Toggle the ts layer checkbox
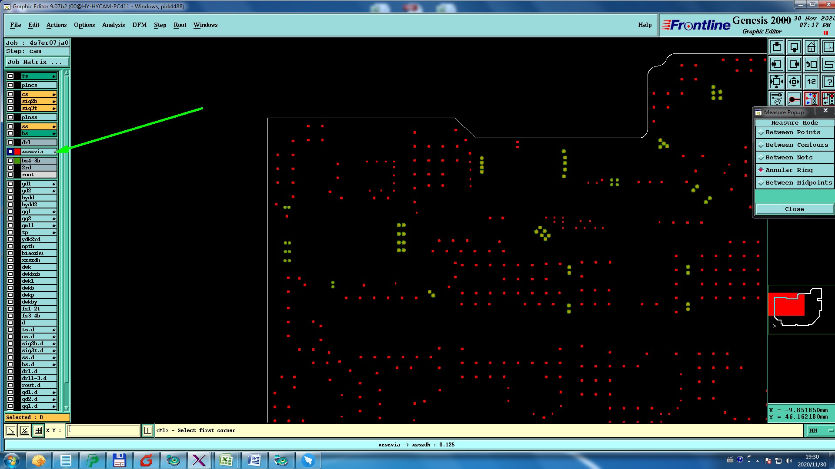The image size is (835, 469). pos(10,76)
